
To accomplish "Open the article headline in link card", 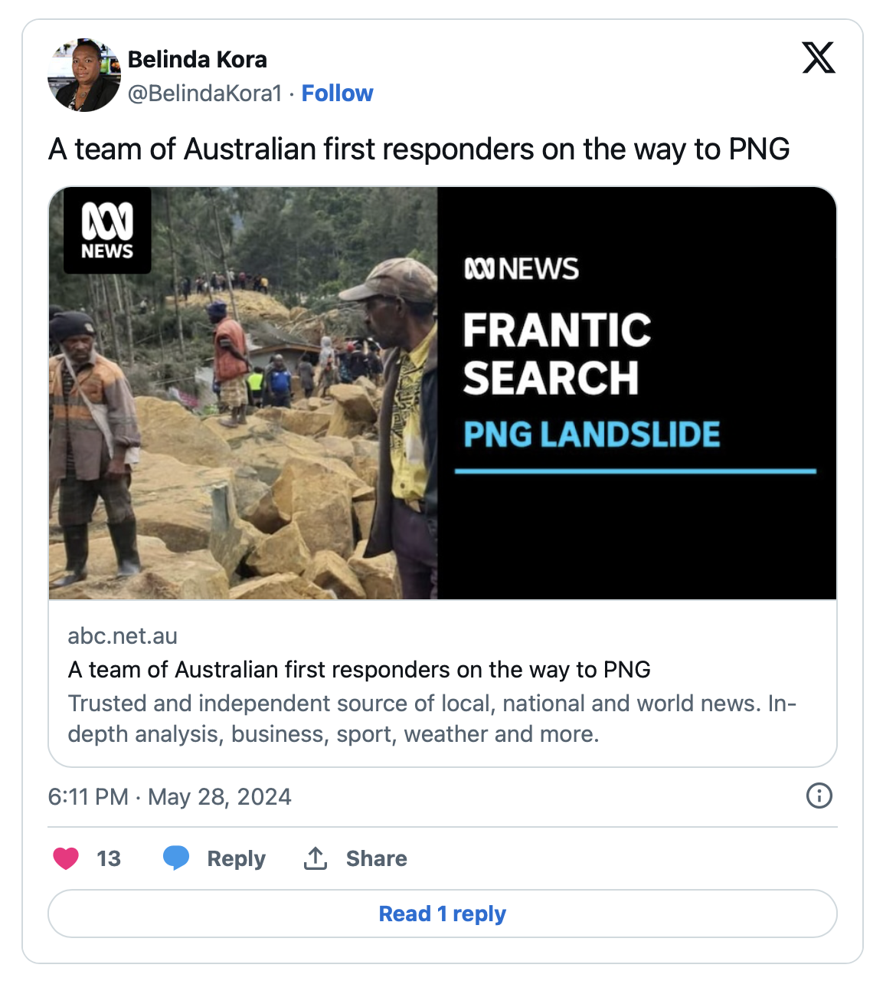I will (x=359, y=670).
